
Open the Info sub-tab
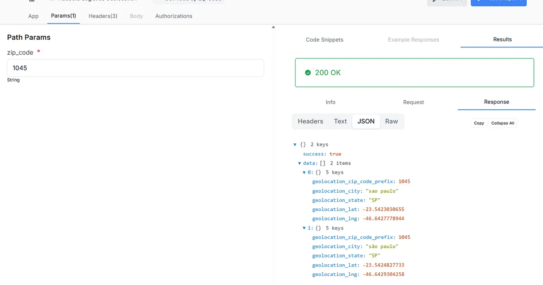pyautogui.click(x=330, y=102)
